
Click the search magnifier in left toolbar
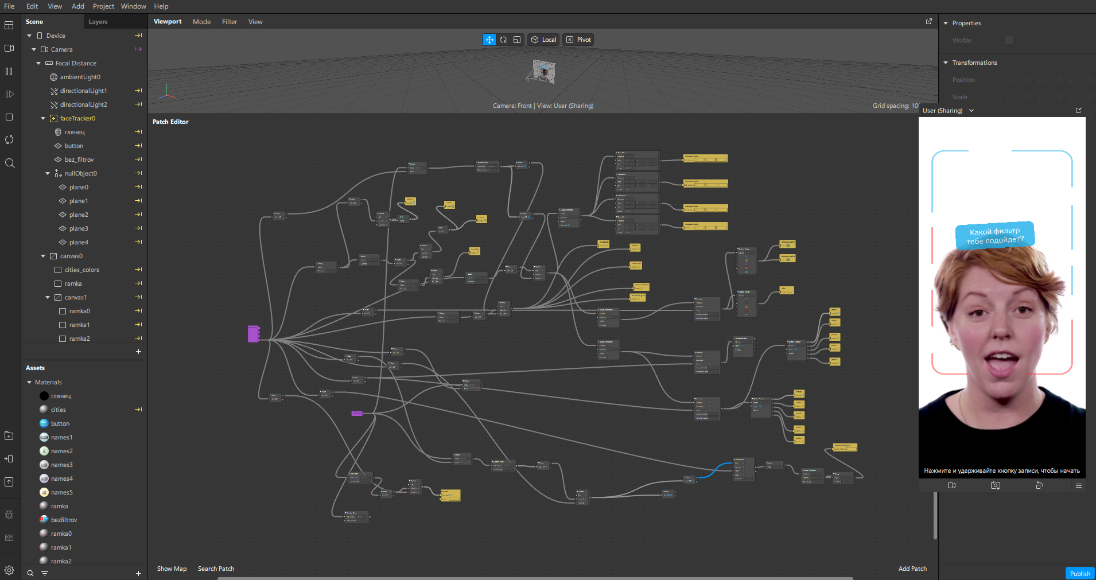(9, 163)
